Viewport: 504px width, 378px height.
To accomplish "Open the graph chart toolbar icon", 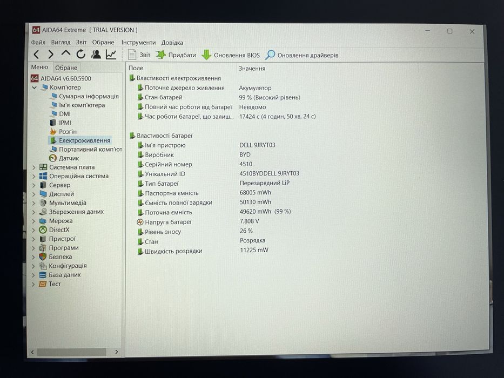I will 111,55.
